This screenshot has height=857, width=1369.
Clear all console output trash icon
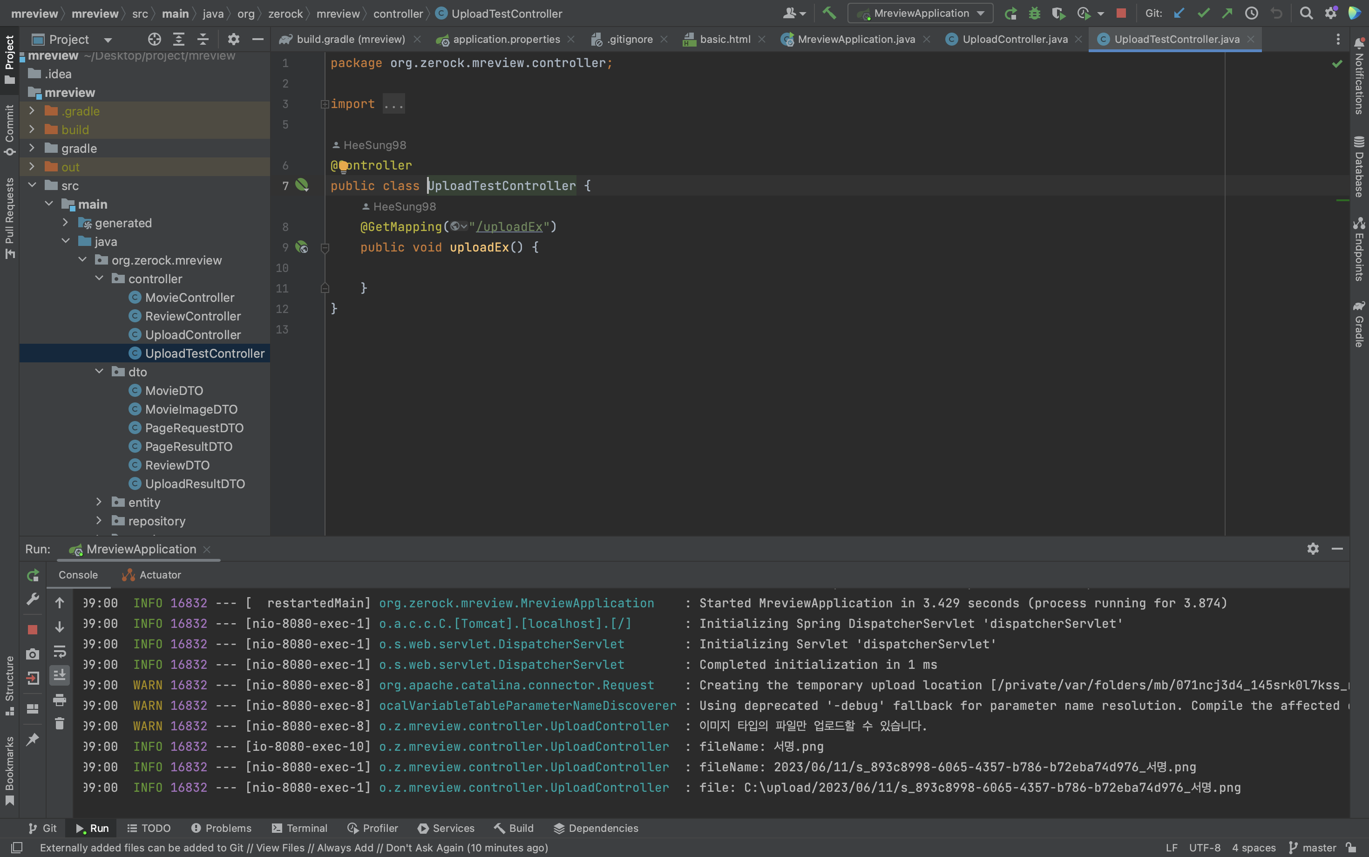60,723
